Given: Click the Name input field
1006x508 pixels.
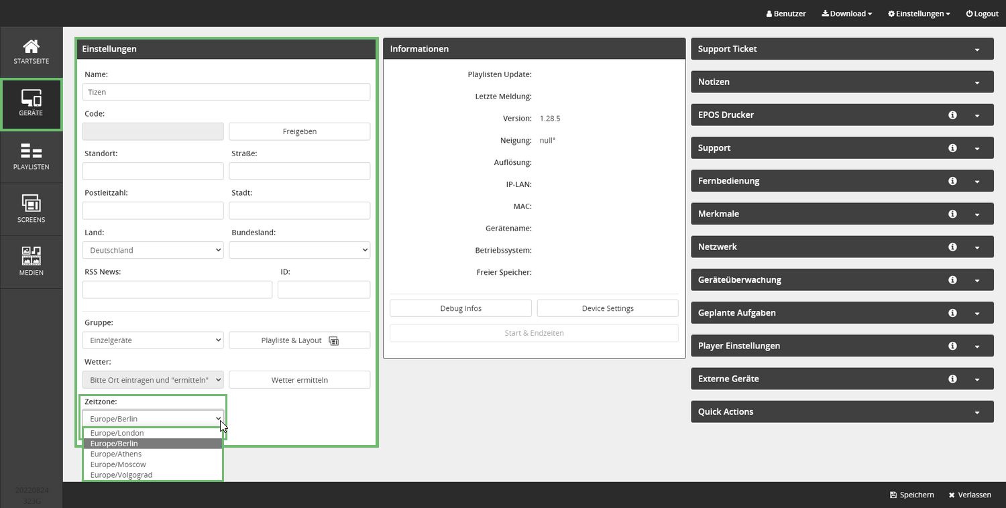Looking at the screenshot, I should point(226,92).
